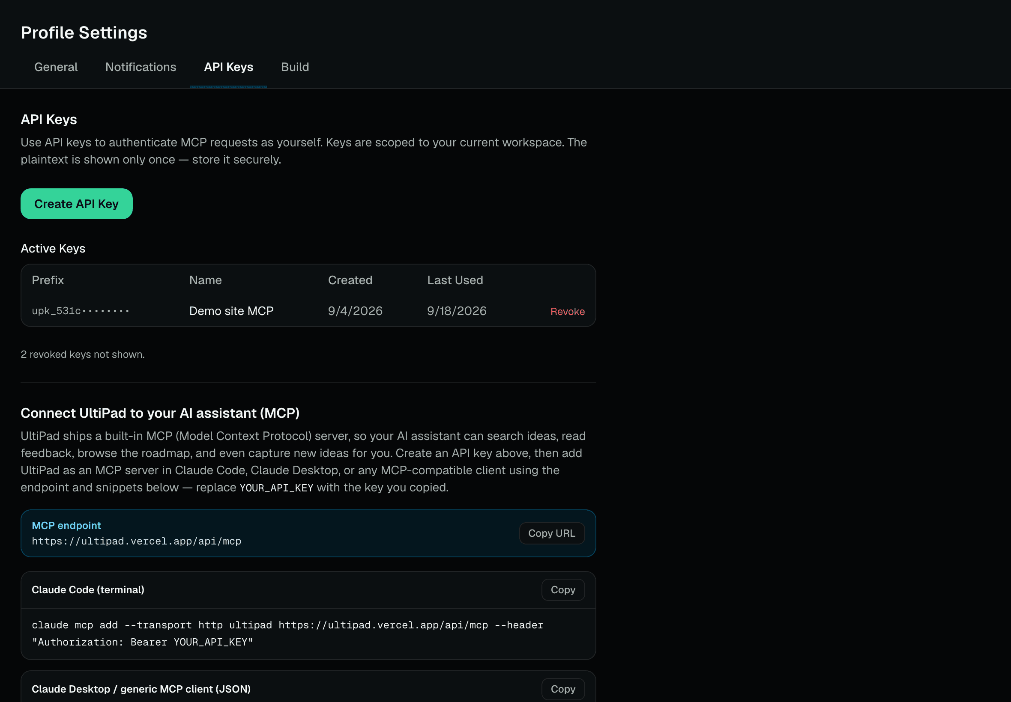Click the Prefix column header
Screen dimensions: 1011x702
[x=48, y=280]
